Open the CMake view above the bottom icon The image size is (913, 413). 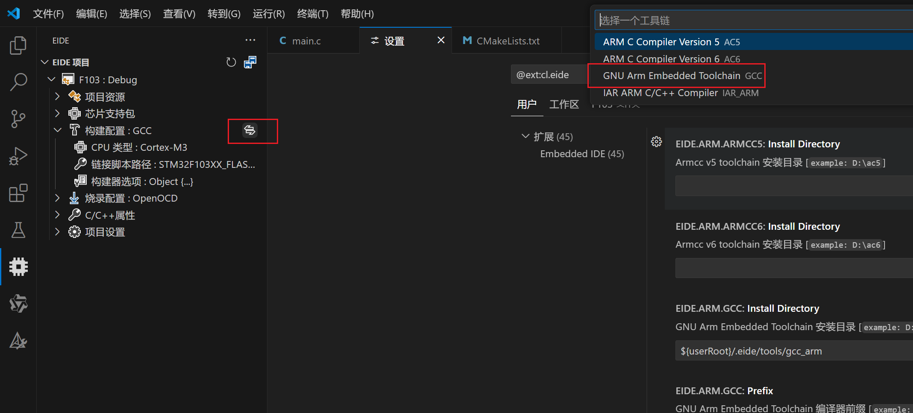[18, 304]
